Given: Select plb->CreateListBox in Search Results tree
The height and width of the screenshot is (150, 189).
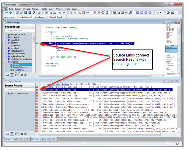Looking at the screenshot, I should 19,94.
